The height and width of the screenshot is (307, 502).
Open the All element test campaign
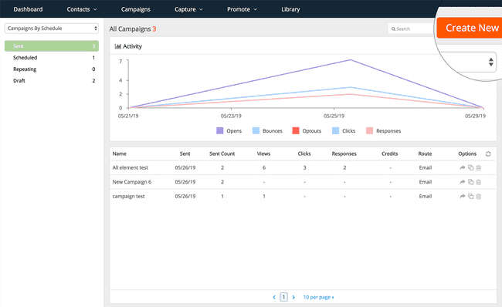point(130,167)
